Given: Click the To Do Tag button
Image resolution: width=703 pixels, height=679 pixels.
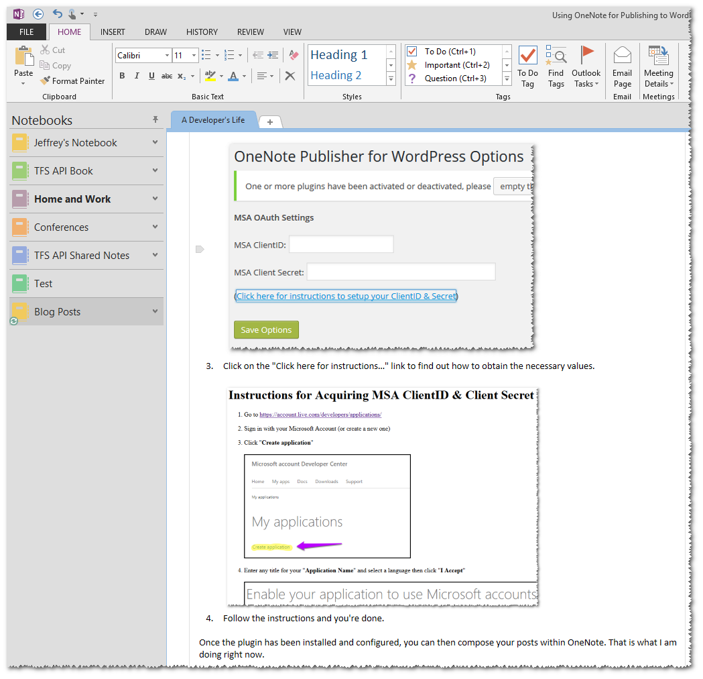Looking at the screenshot, I should (x=527, y=66).
